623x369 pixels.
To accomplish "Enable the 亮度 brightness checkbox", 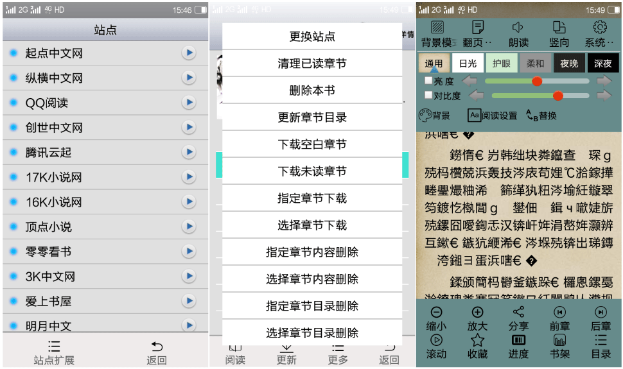I will (x=428, y=81).
